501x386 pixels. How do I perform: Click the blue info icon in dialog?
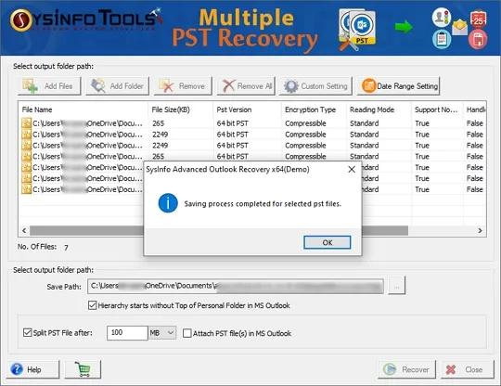coord(168,203)
